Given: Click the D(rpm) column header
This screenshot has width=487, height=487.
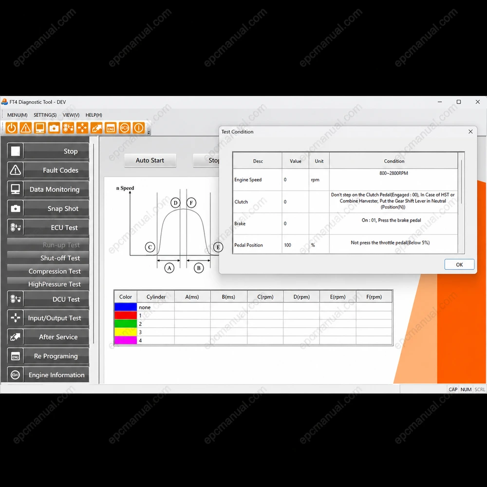Looking at the screenshot, I should [301, 297].
